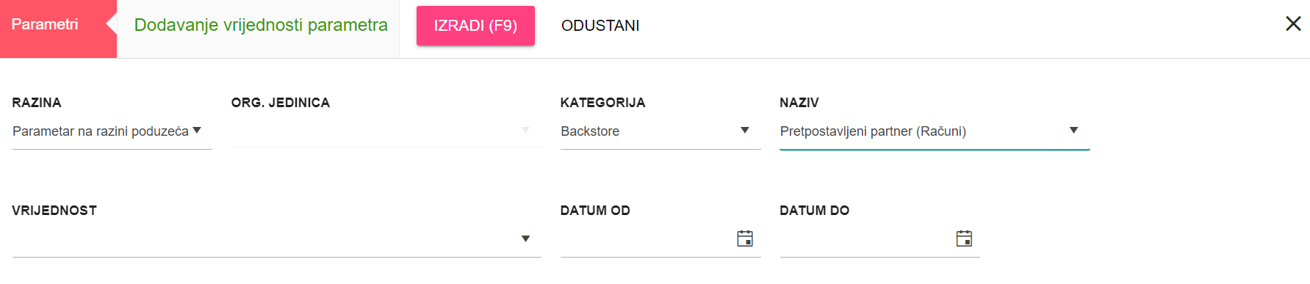This screenshot has width=1310, height=284.
Task: Open the disabled Org. jedinica dropdown arrow
Action: [525, 131]
